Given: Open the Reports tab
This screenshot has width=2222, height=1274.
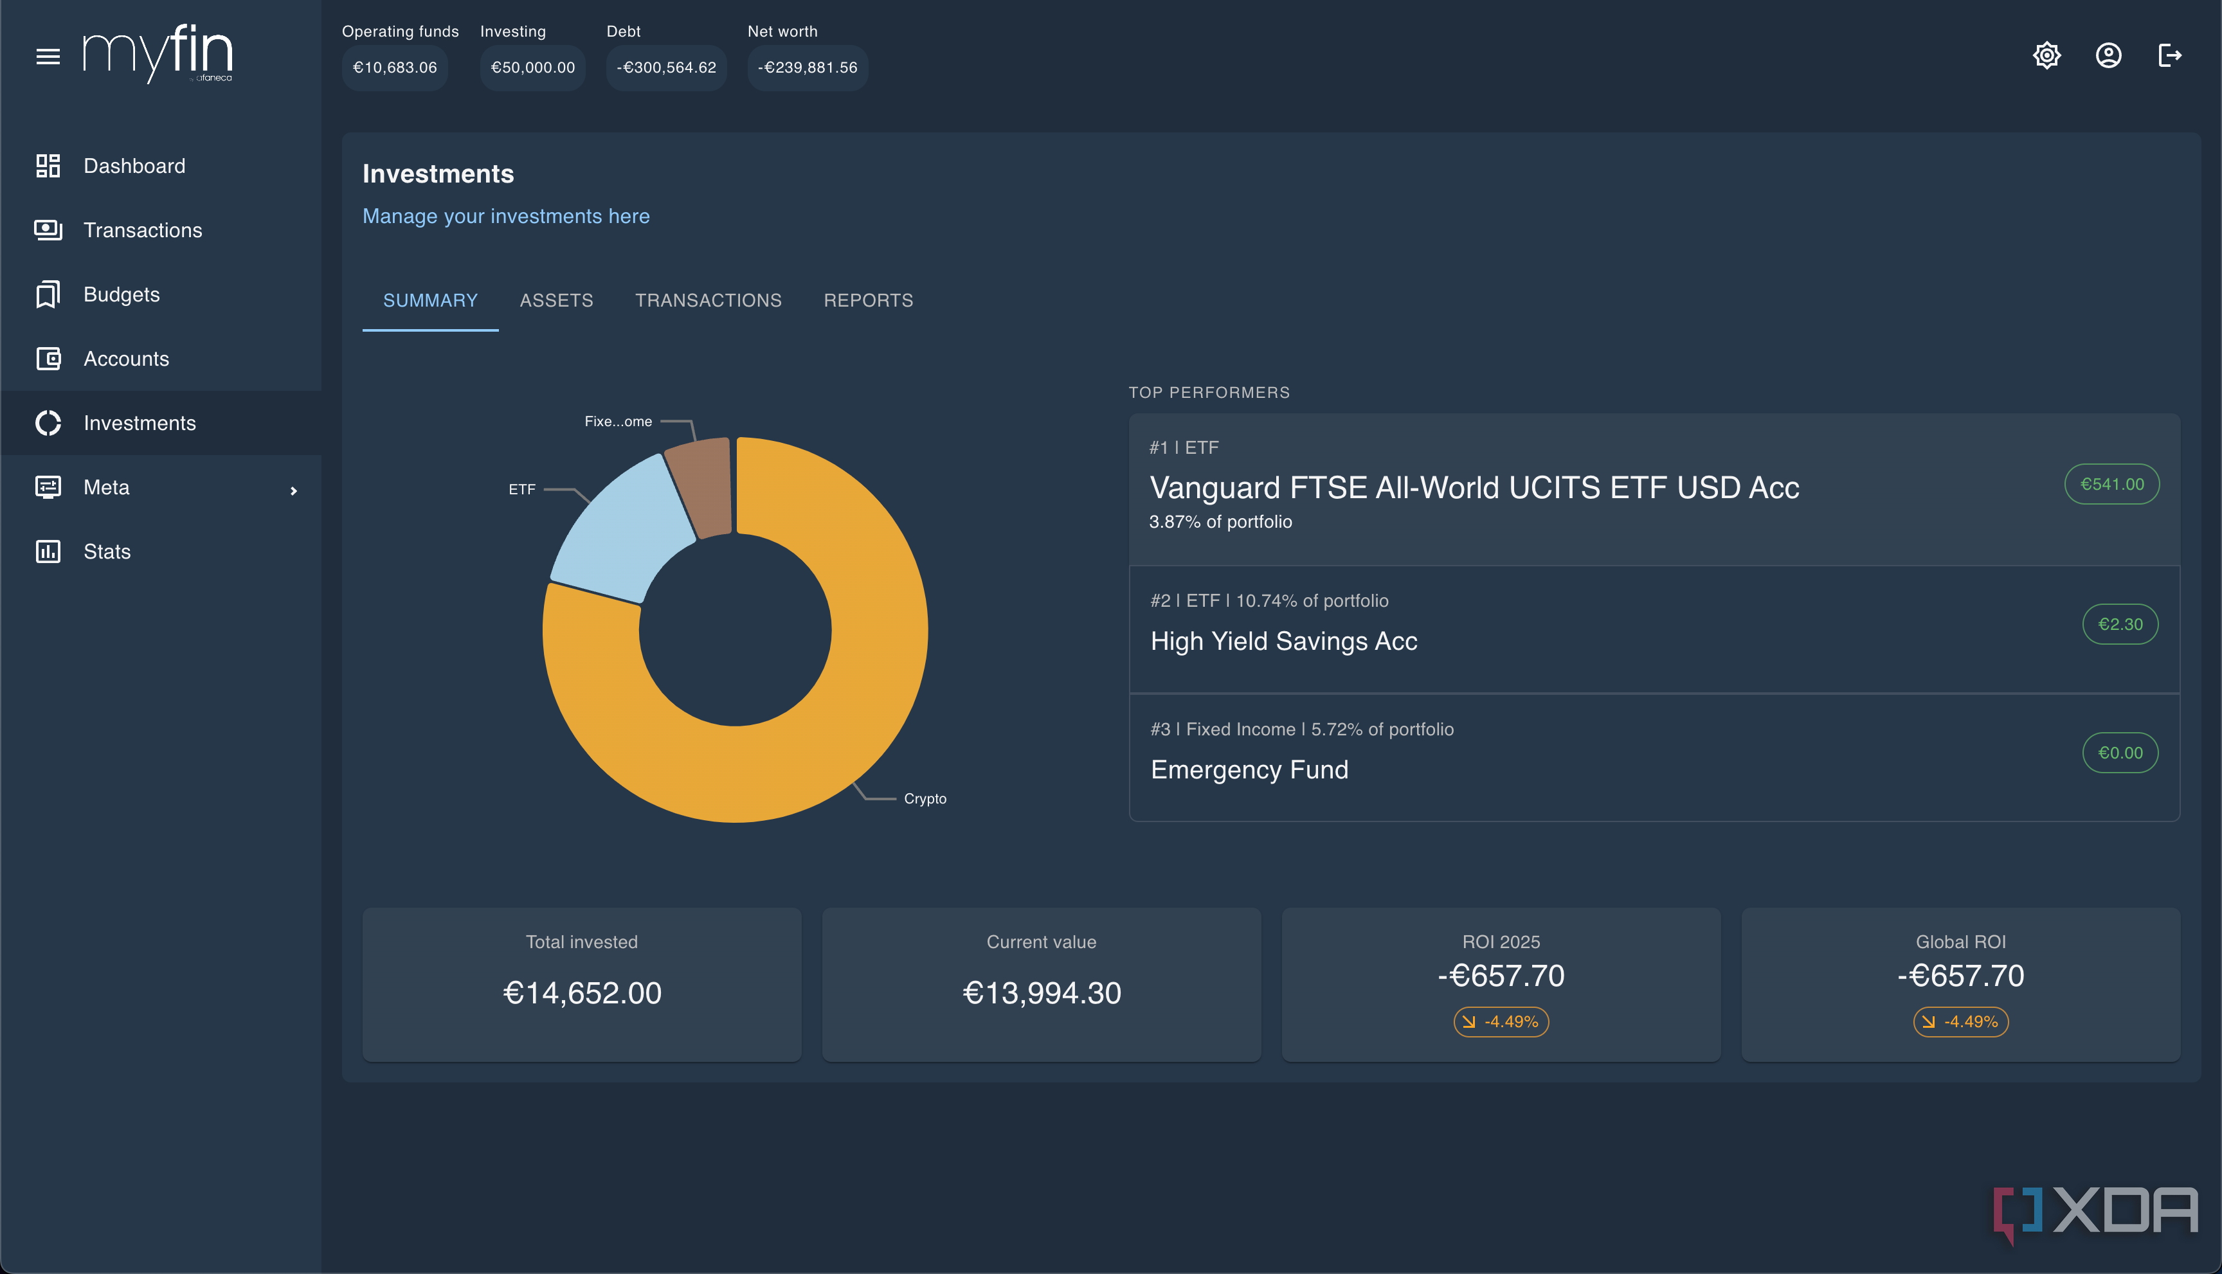Looking at the screenshot, I should pyautogui.click(x=868, y=300).
